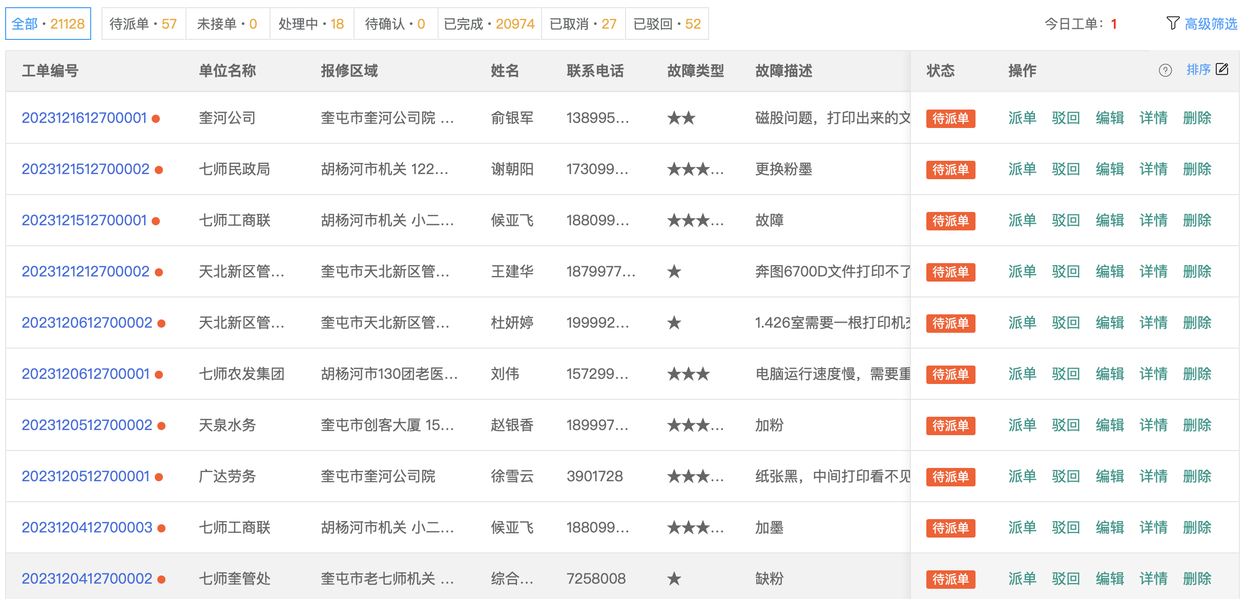Open work order 202312051270001
Screen dimensions: 1245x599
(x=86, y=476)
